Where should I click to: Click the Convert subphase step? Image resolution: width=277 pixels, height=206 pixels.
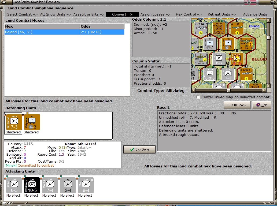(122, 14)
